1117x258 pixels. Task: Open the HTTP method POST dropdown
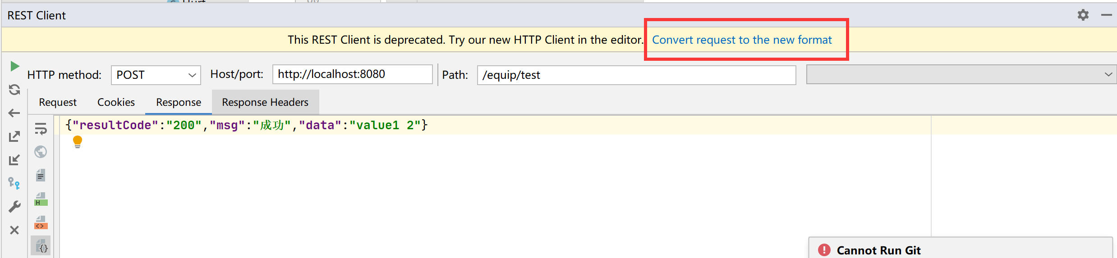(x=156, y=75)
